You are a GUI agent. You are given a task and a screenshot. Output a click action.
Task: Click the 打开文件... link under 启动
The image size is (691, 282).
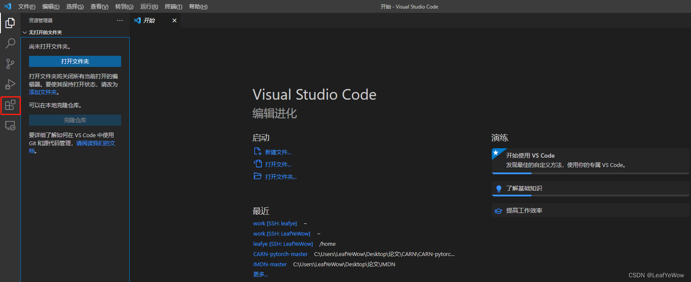(x=278, y=164)
